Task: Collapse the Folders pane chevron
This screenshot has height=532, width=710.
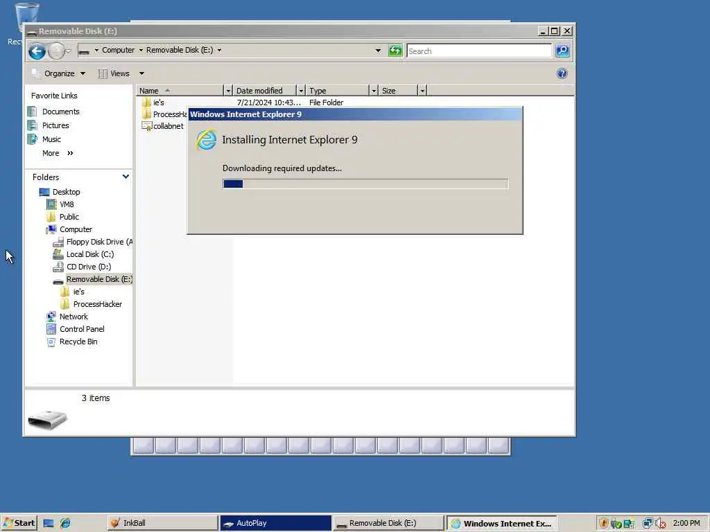Action: coord(126,177)
